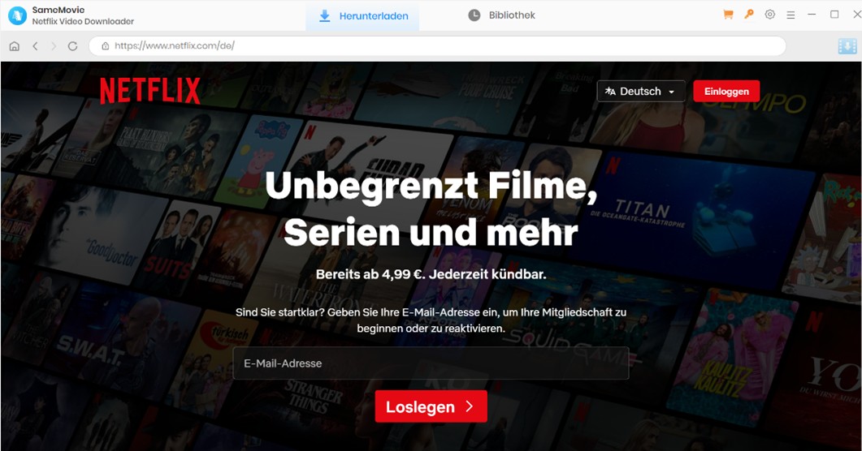Focus the E-Mail-Adresse input field

click(x=431, y=363)
